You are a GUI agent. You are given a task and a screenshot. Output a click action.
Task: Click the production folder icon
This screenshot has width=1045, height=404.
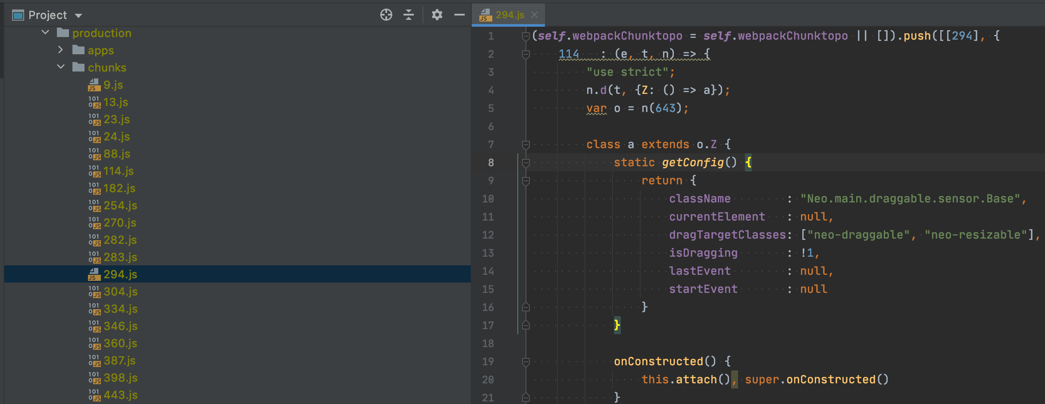tap(63, 33)
